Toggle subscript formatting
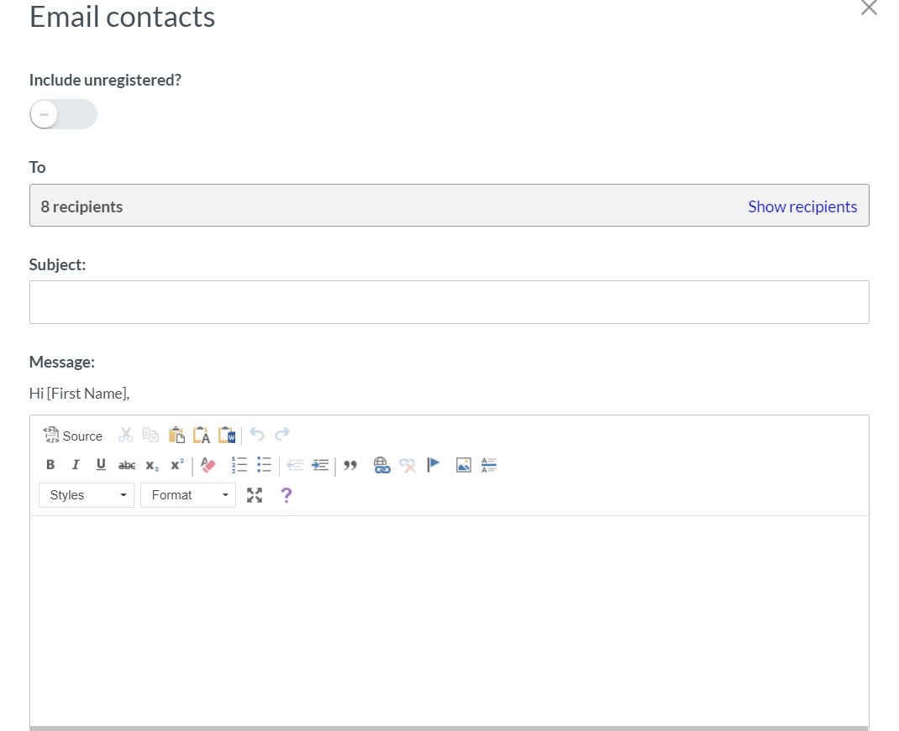The image size is (899, 731). pyautogui.click(x=152, y=465)
